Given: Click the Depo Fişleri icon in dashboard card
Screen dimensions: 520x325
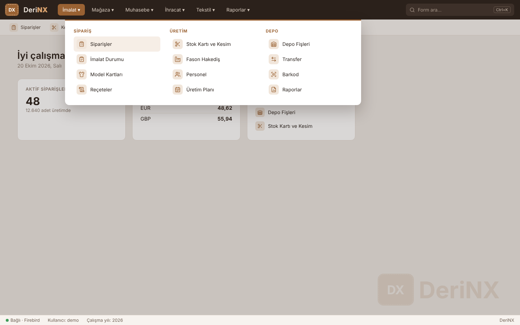Looking at the screenshot, I should [x=260, y=112].
